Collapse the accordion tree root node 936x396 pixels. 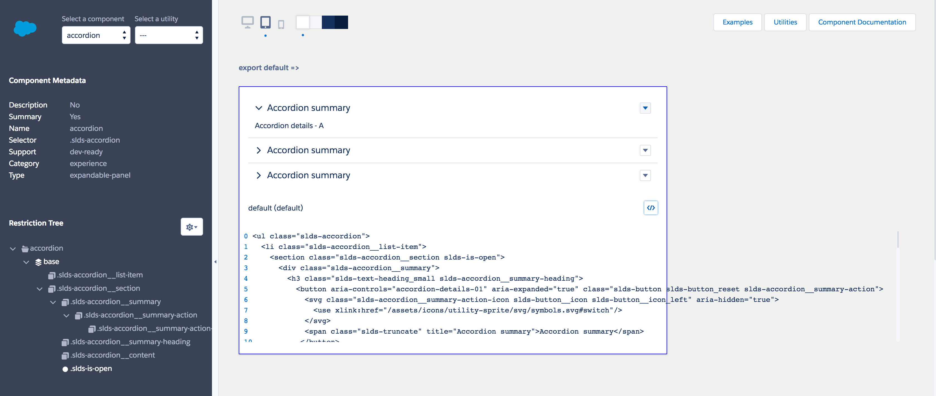[13, 249]
